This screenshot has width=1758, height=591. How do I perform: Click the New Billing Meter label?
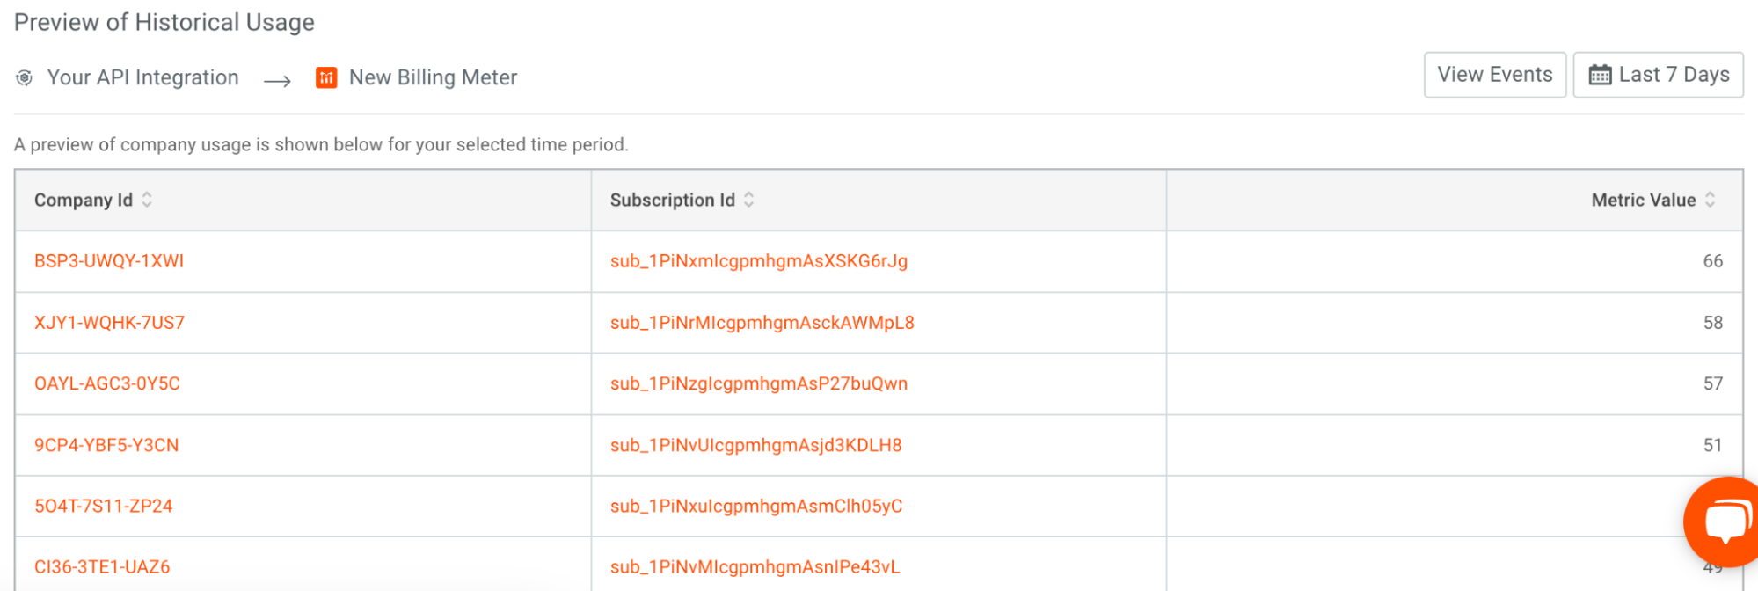pos(433,78)
